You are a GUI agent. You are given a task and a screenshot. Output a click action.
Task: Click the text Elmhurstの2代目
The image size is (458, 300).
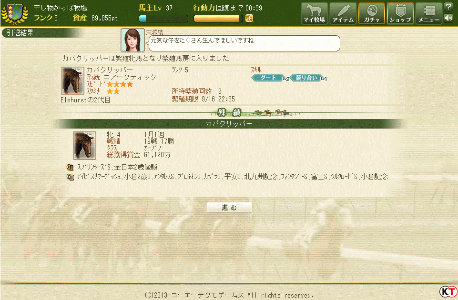tap(85, 100)
